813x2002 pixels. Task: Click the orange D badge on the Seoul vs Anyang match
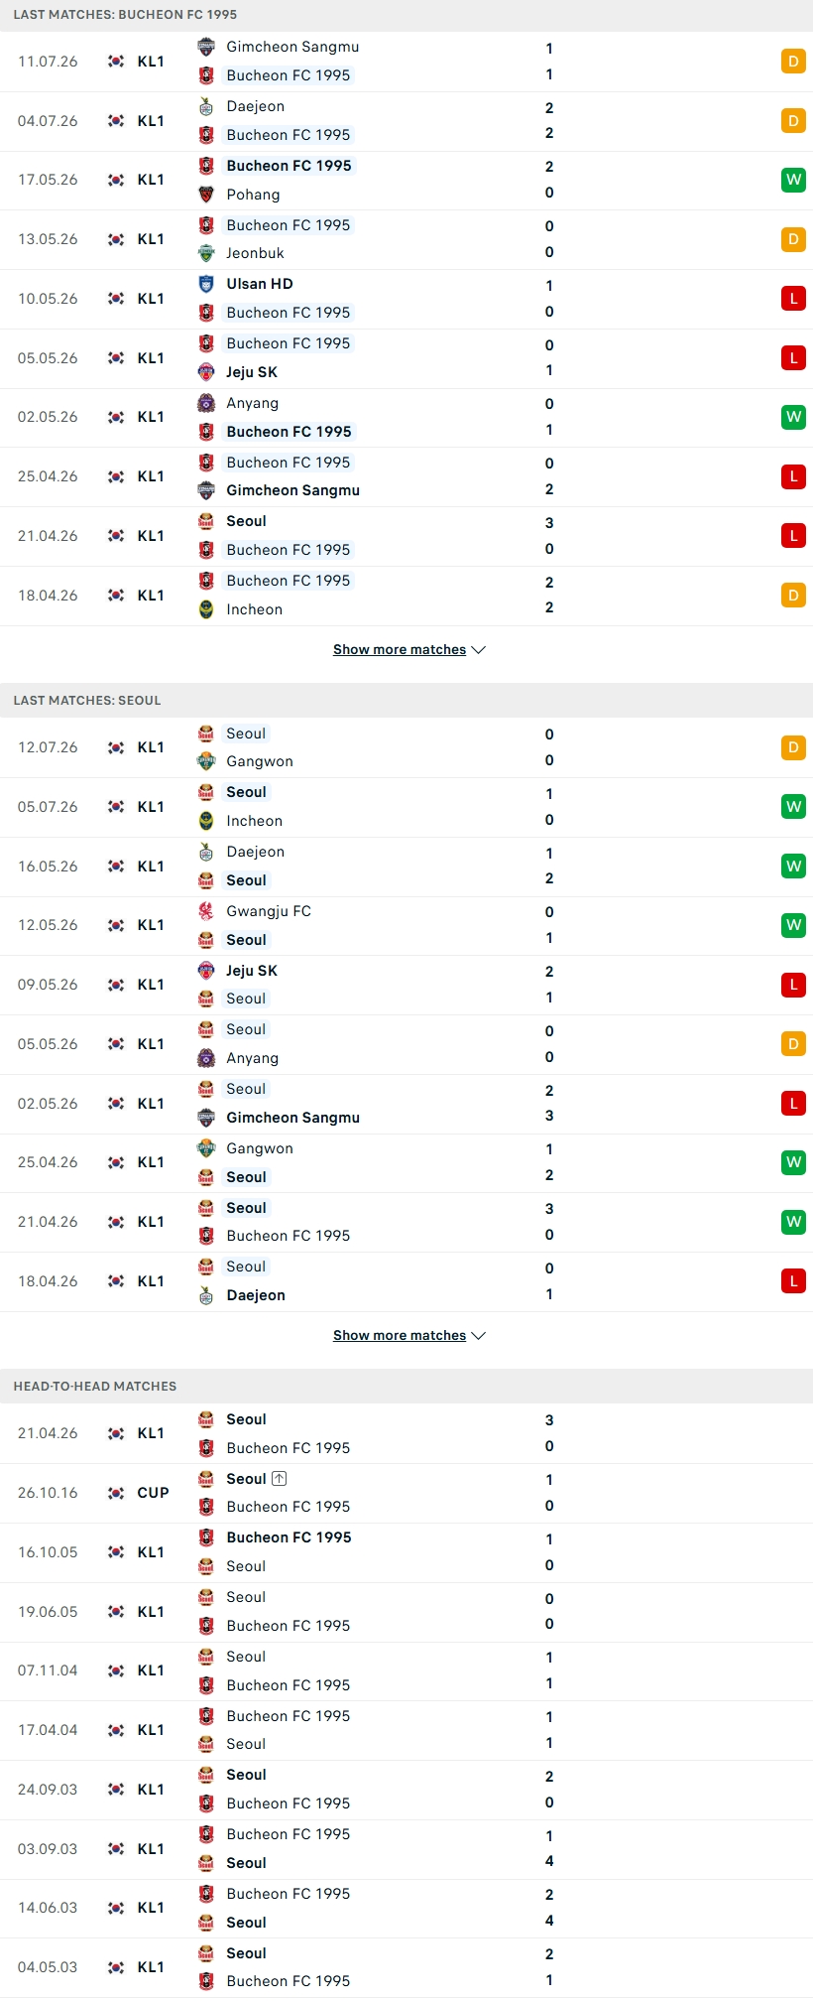coord(793,1044)
